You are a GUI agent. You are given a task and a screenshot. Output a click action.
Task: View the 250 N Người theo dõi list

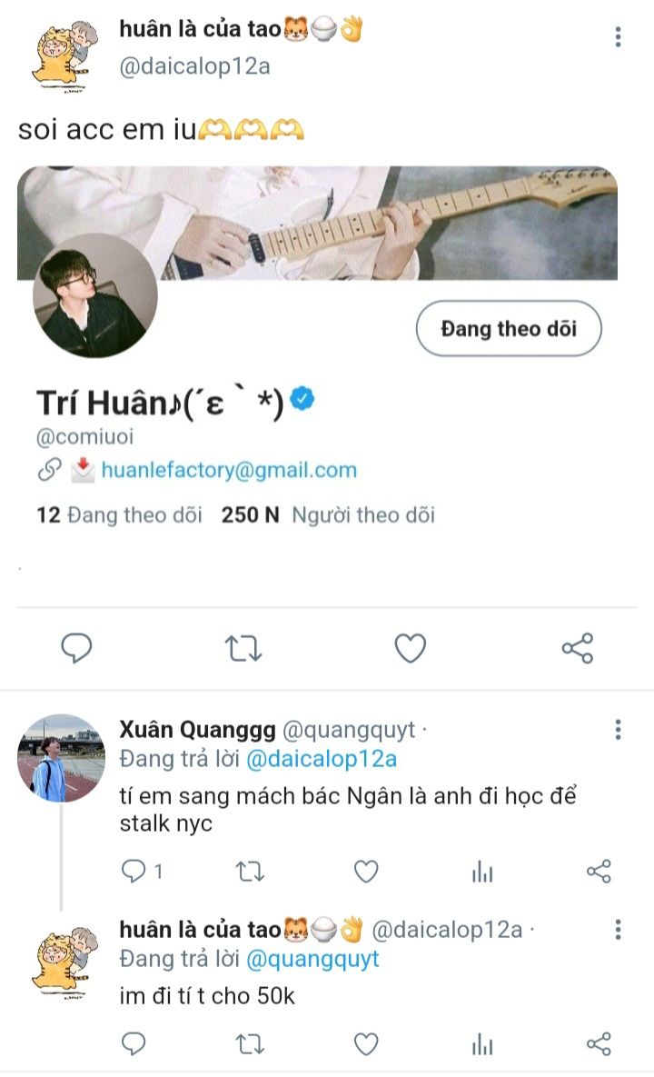[x=328, y=515]
